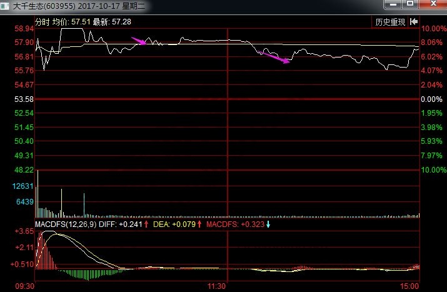This screenshot has height=292, width=447.
Task: Click the 15:00 closing time marker
Action: (409, 286)
